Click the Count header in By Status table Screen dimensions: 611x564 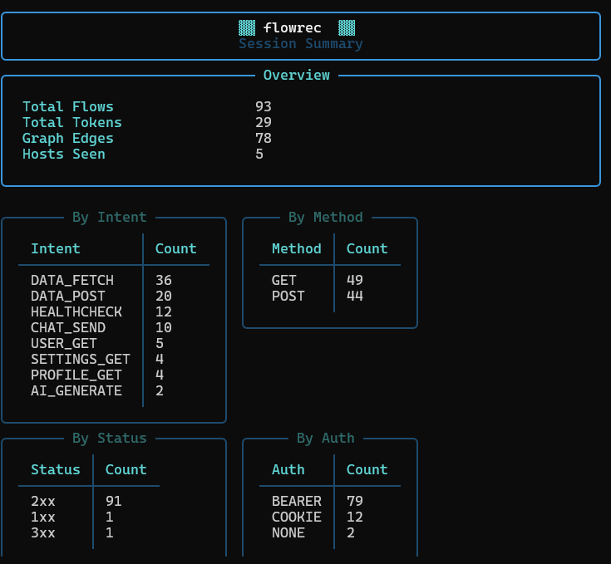(126, 470)
